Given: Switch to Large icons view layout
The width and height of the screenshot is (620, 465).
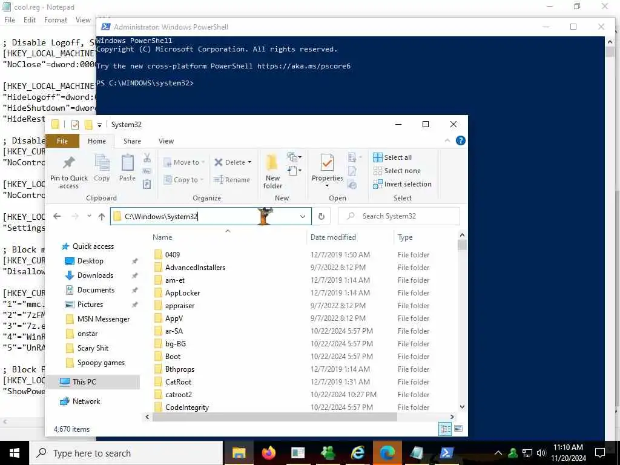Looking at the screenshot, I should [x=458, y=429].
